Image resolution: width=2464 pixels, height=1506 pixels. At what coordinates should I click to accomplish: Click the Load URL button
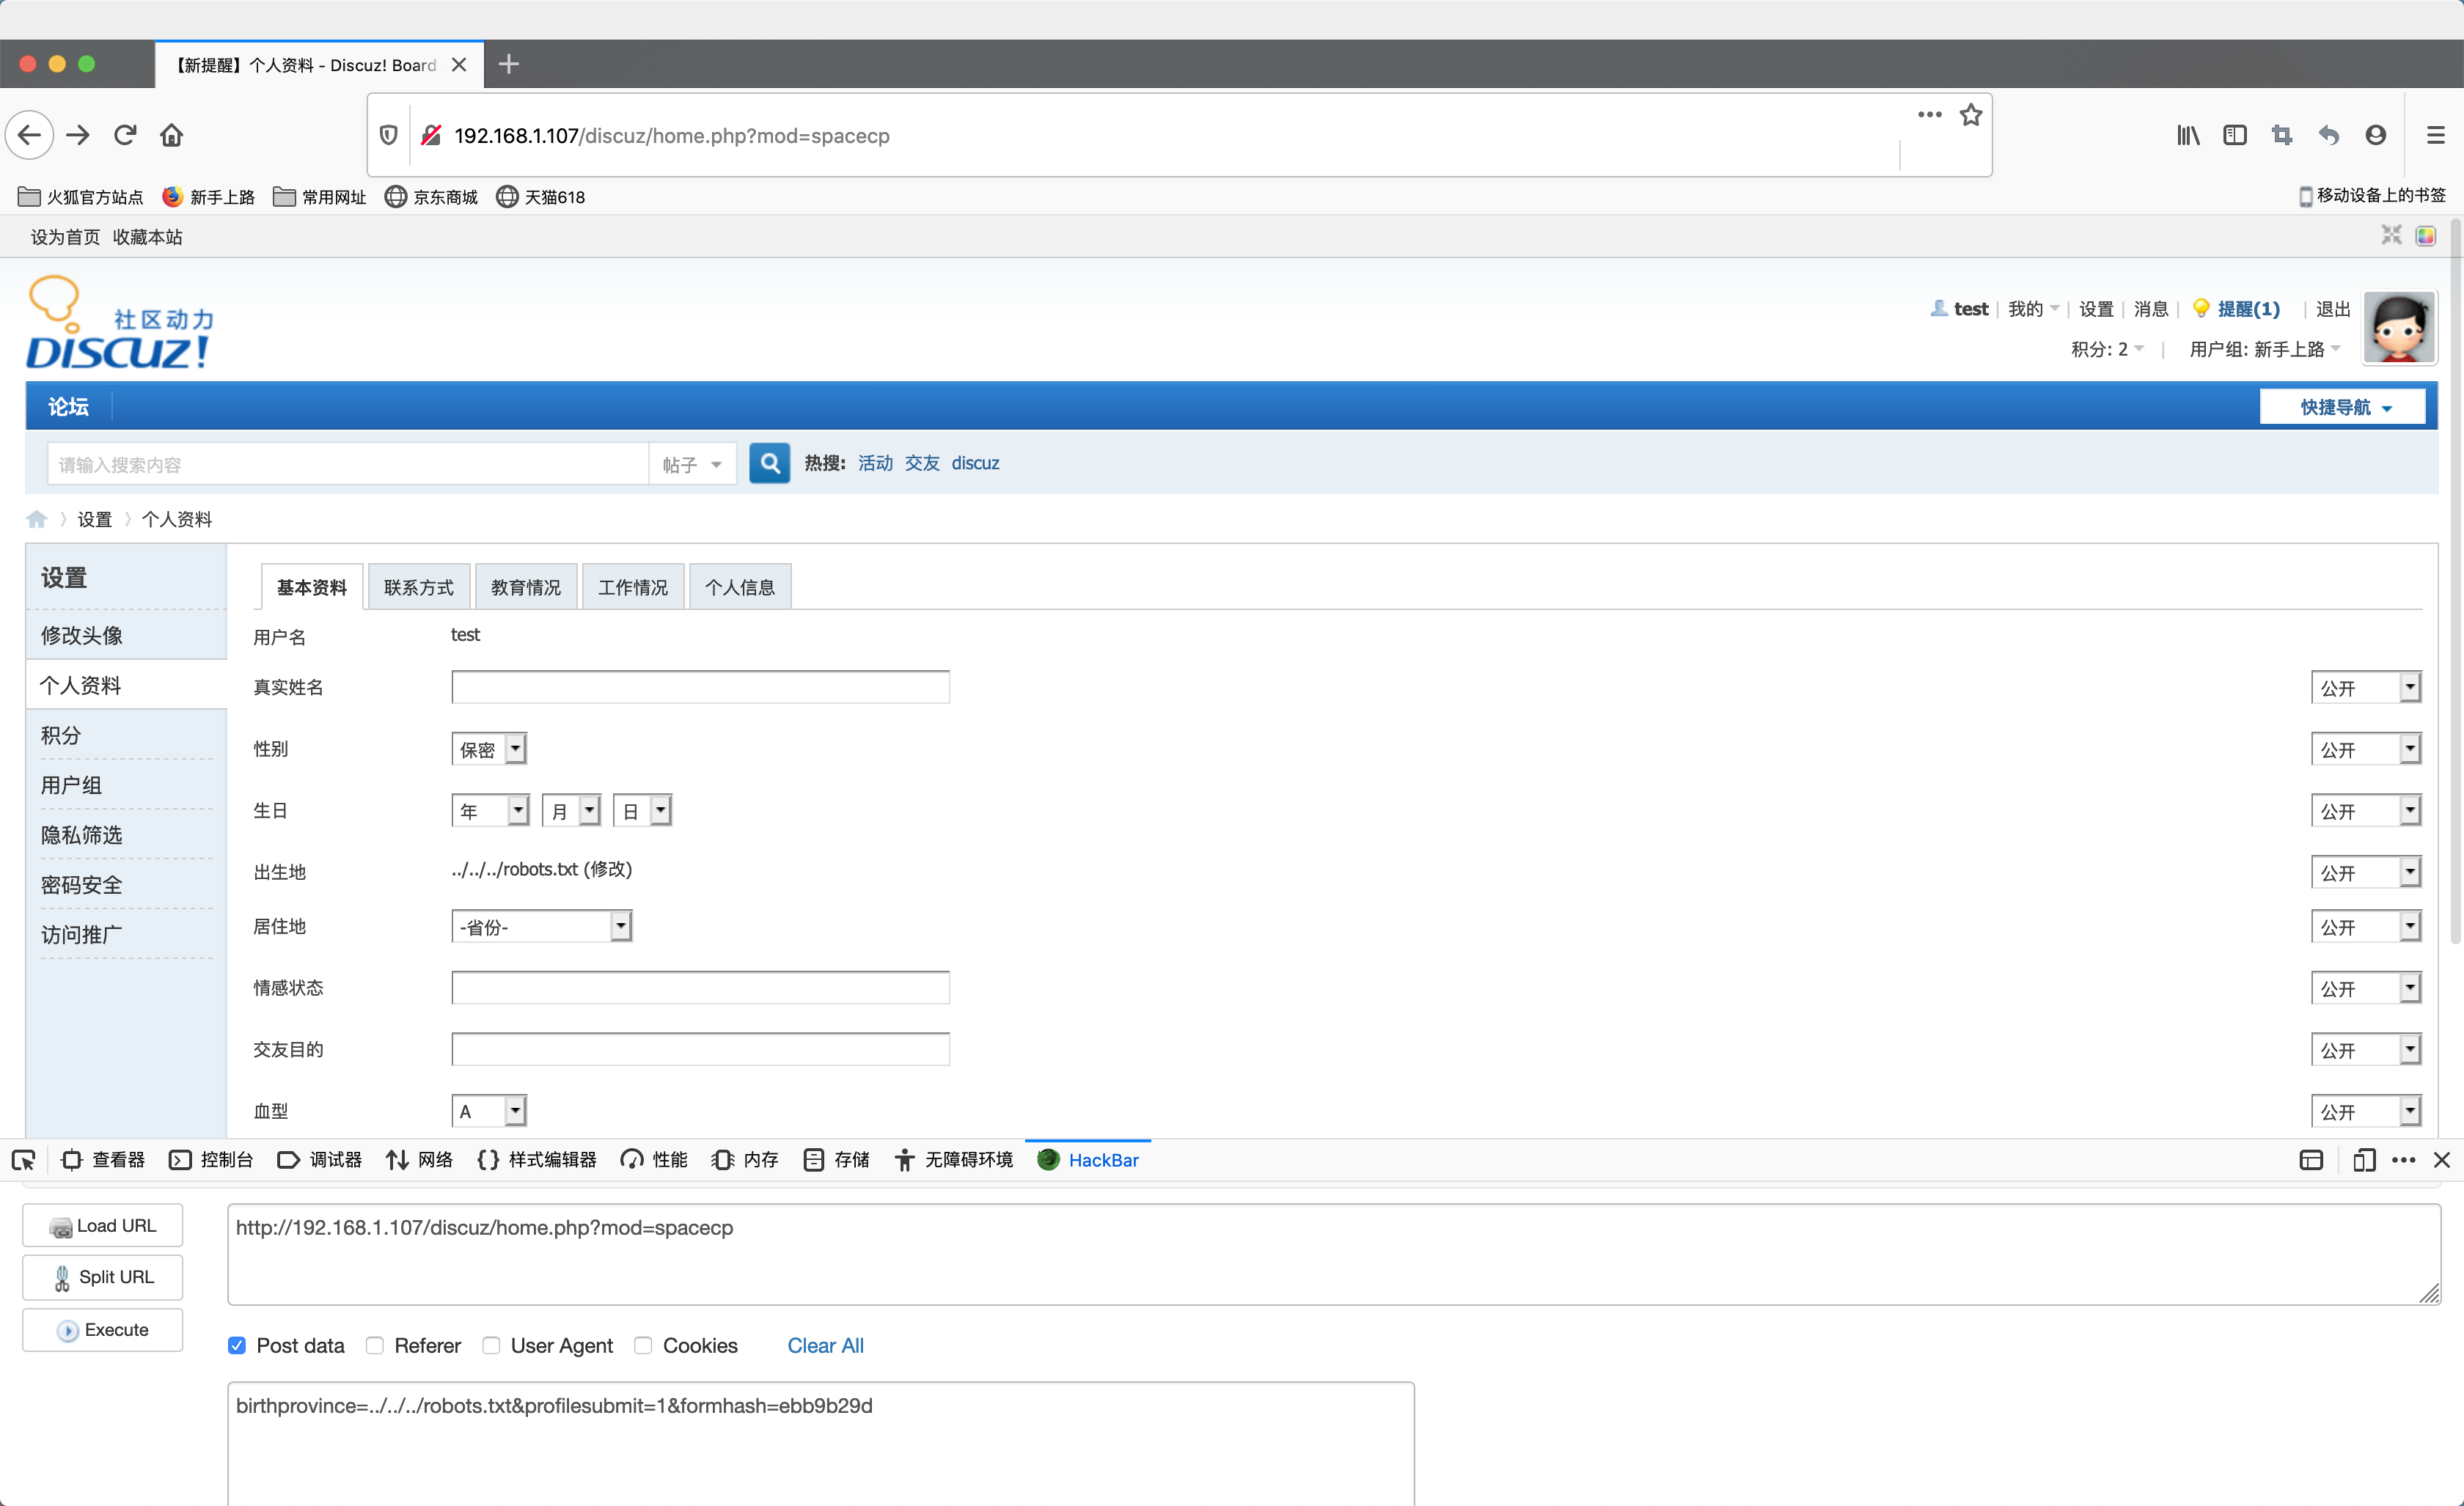point(103,1225)
